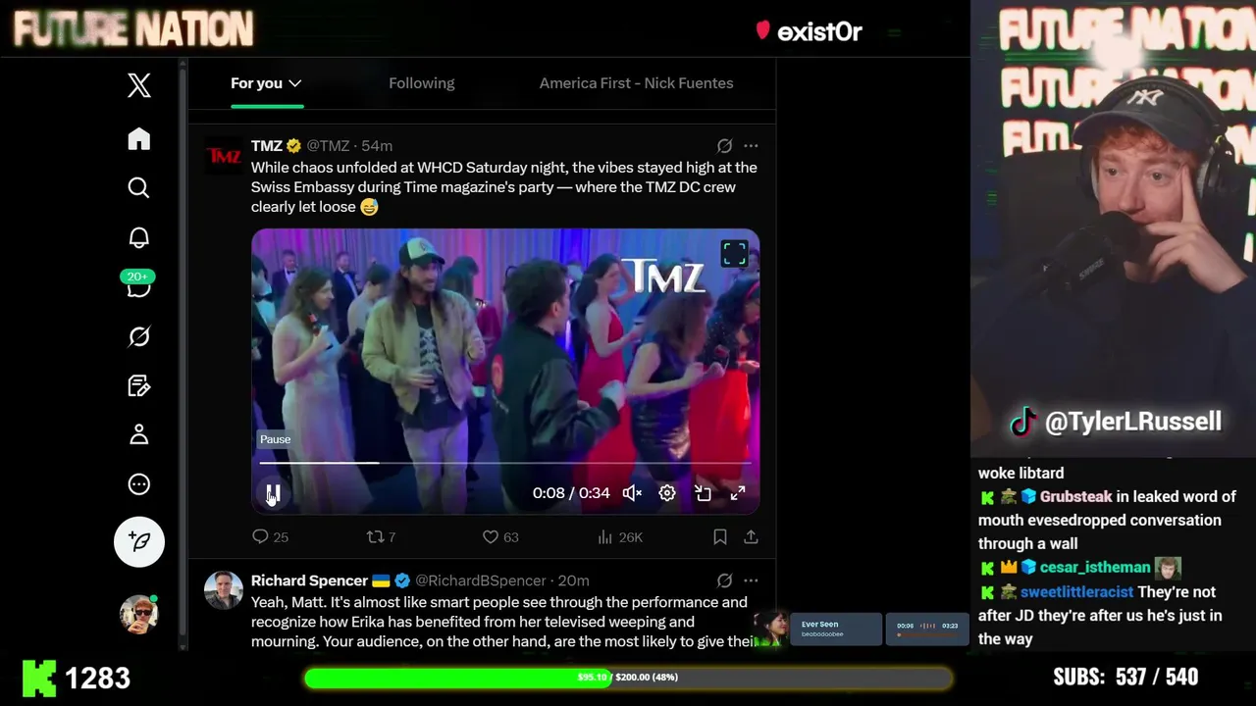Click the @RichardBSpencer handle

(481, 580)
